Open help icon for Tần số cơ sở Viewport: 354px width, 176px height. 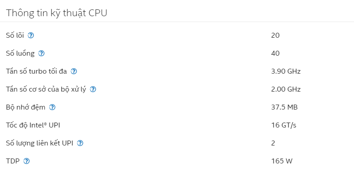[93, 89]
